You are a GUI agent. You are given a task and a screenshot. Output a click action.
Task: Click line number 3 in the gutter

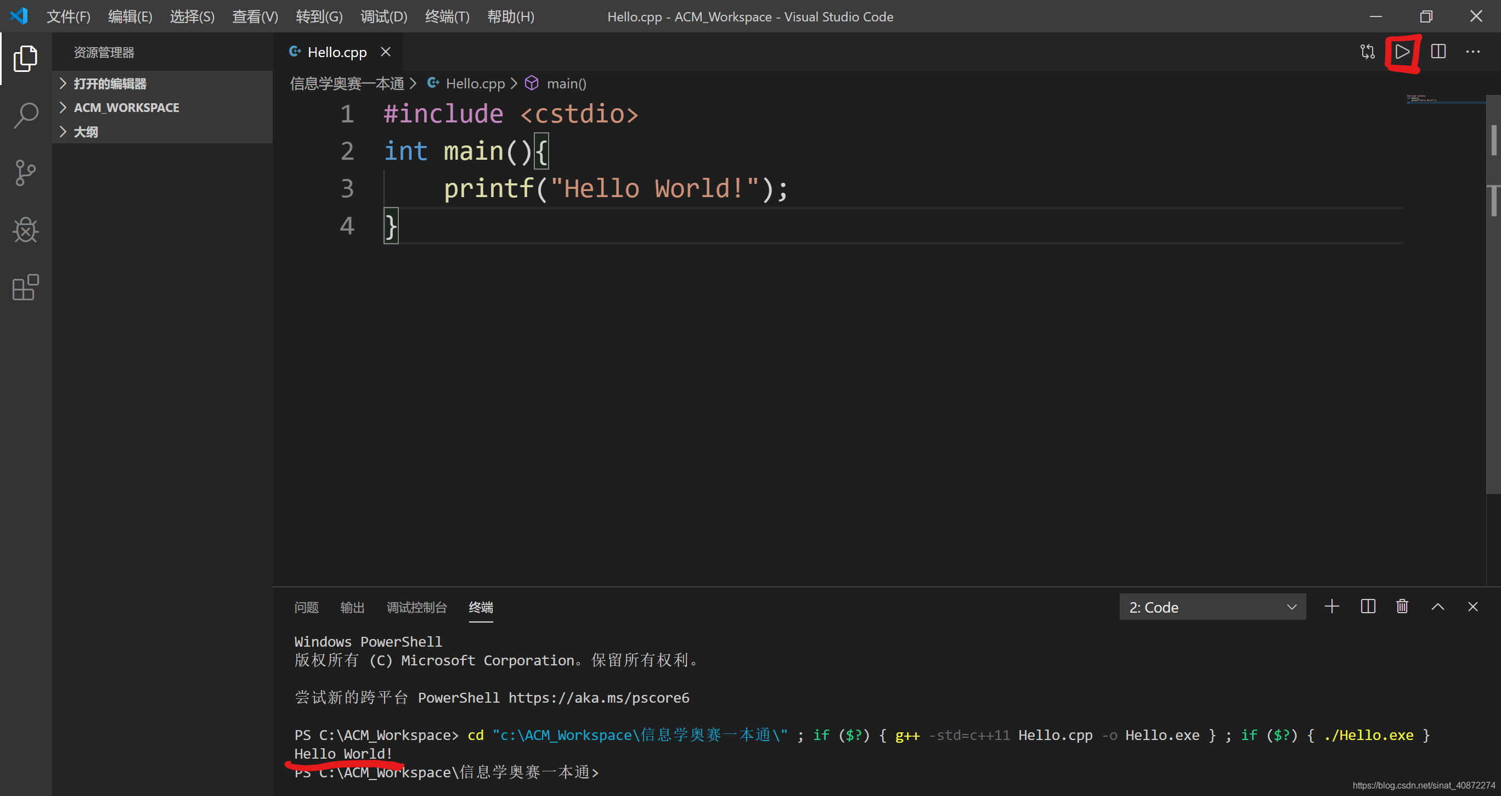(x=347, y=188)
